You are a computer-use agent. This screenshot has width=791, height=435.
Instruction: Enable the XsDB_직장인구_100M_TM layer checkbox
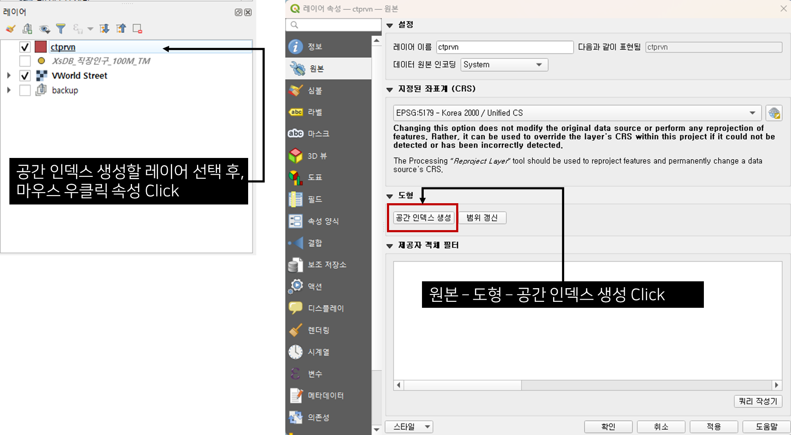point(25,61)
